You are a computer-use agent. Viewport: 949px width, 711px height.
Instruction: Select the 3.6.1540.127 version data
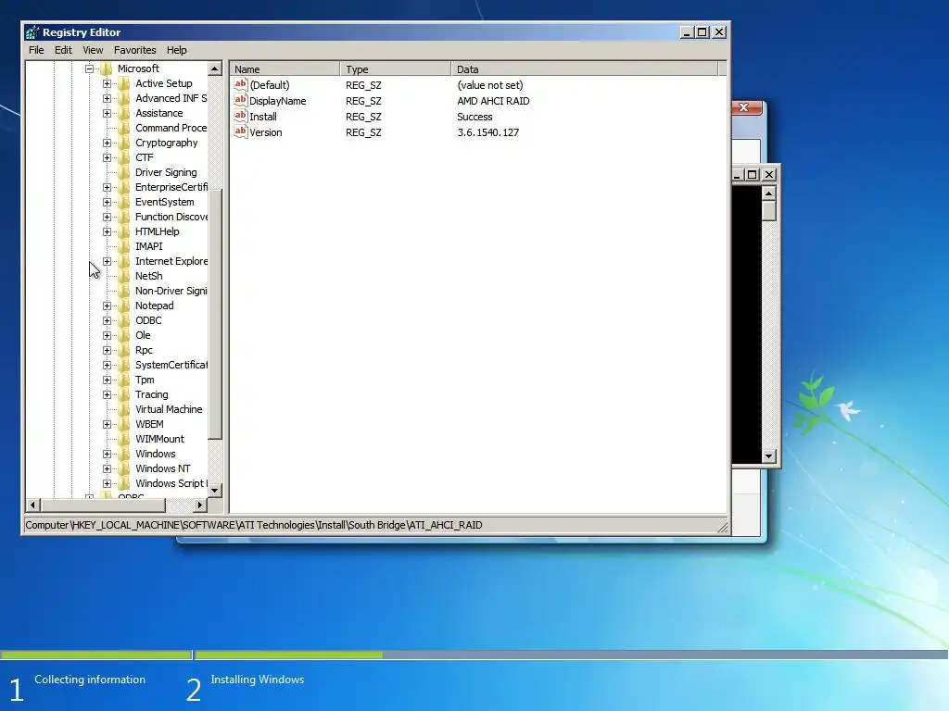coord(487,132)
